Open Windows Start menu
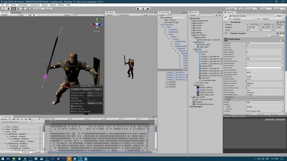The width and height of the screenshot is (287, 161). click(x=3, y=159)
